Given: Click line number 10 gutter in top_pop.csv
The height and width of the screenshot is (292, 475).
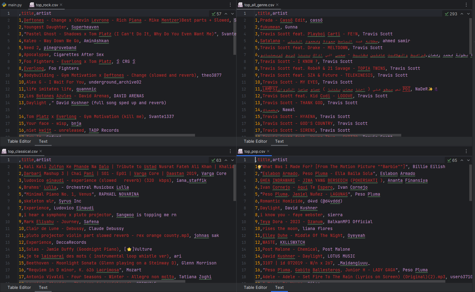Looking at the screenshot, I should [244, 222].
